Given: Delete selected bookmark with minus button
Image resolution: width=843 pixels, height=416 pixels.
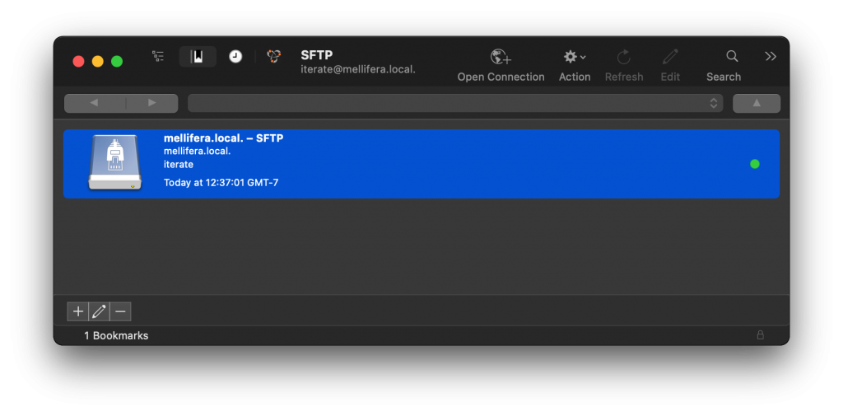Looking at the screenshot, I should pyautogui.click(x=120, y=311).
